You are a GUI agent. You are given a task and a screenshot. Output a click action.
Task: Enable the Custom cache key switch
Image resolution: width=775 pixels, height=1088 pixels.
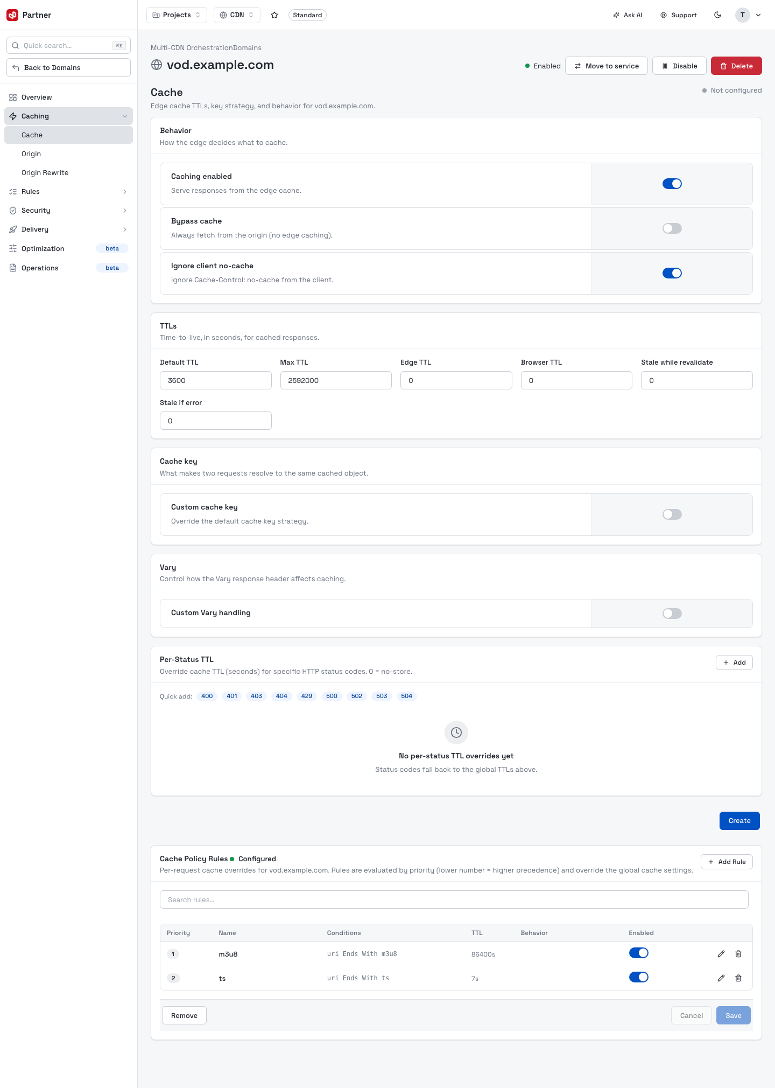click(672, 514)
